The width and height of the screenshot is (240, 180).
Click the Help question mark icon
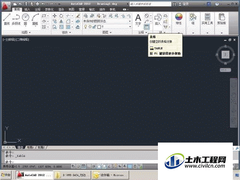click(217, 4)
